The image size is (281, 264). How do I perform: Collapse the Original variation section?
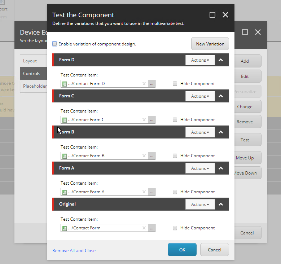pyautogui.click(x=221, y=204)
